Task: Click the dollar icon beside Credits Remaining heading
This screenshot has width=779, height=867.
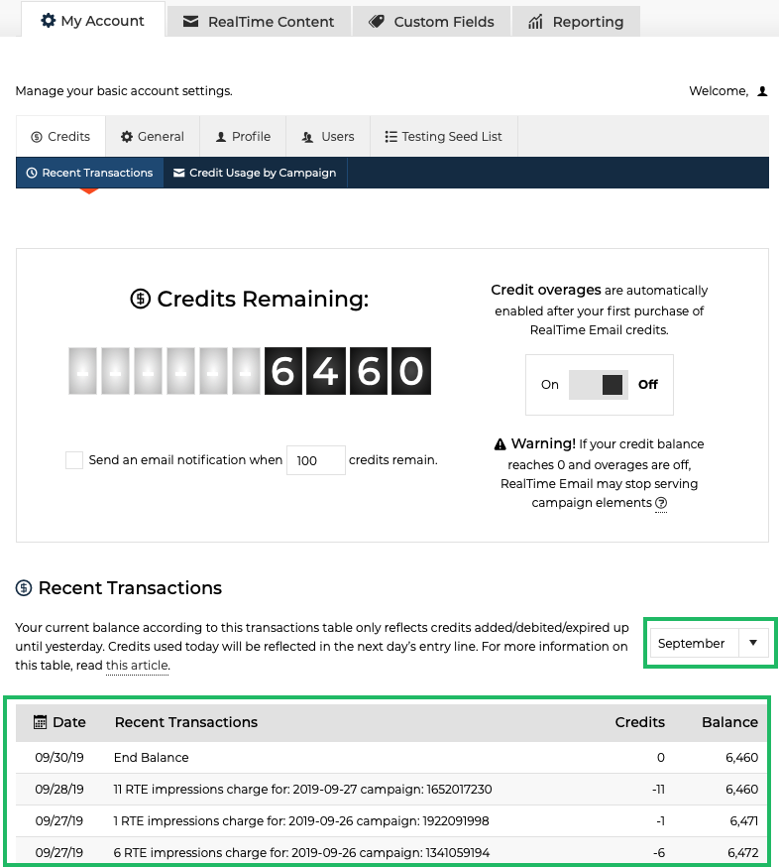Action: (141, 299)
